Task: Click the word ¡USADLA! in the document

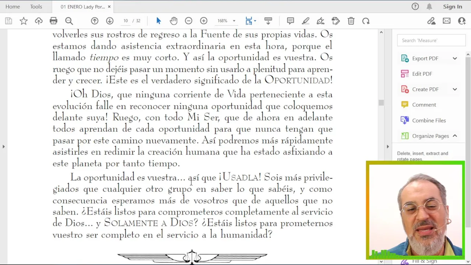Action: tap(240, 178)
